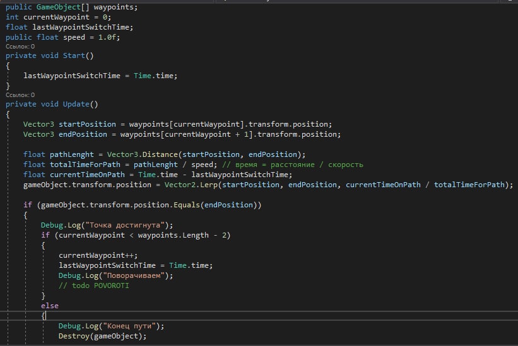The height and width of the screenshot is (346, 518).
Task: Click the GameObject[] type in waypoints declaration
Action: pyautogui.click(x=62, y=7)
